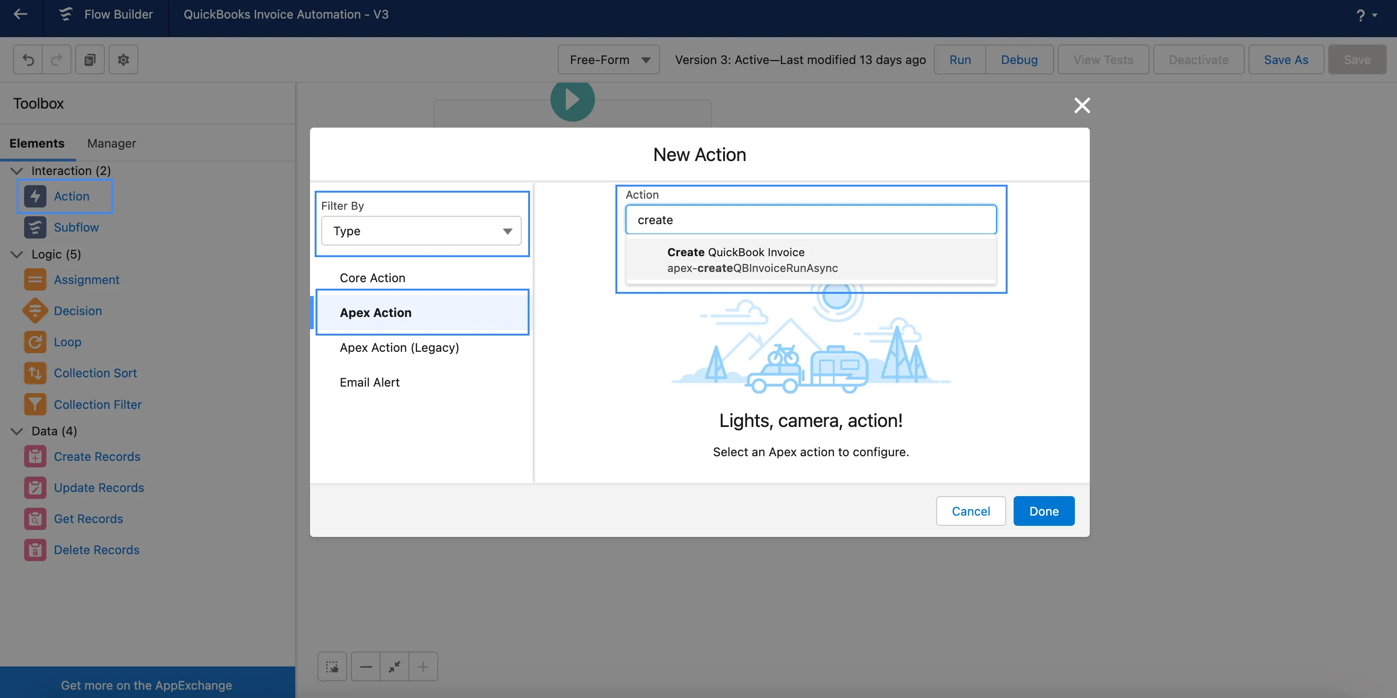1397x698 pixels.
Task: Open flow settings gear icon
Action: click(x=123, y=60)
